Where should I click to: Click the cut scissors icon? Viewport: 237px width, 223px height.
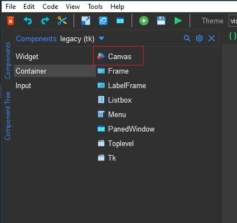pos(62,21)
